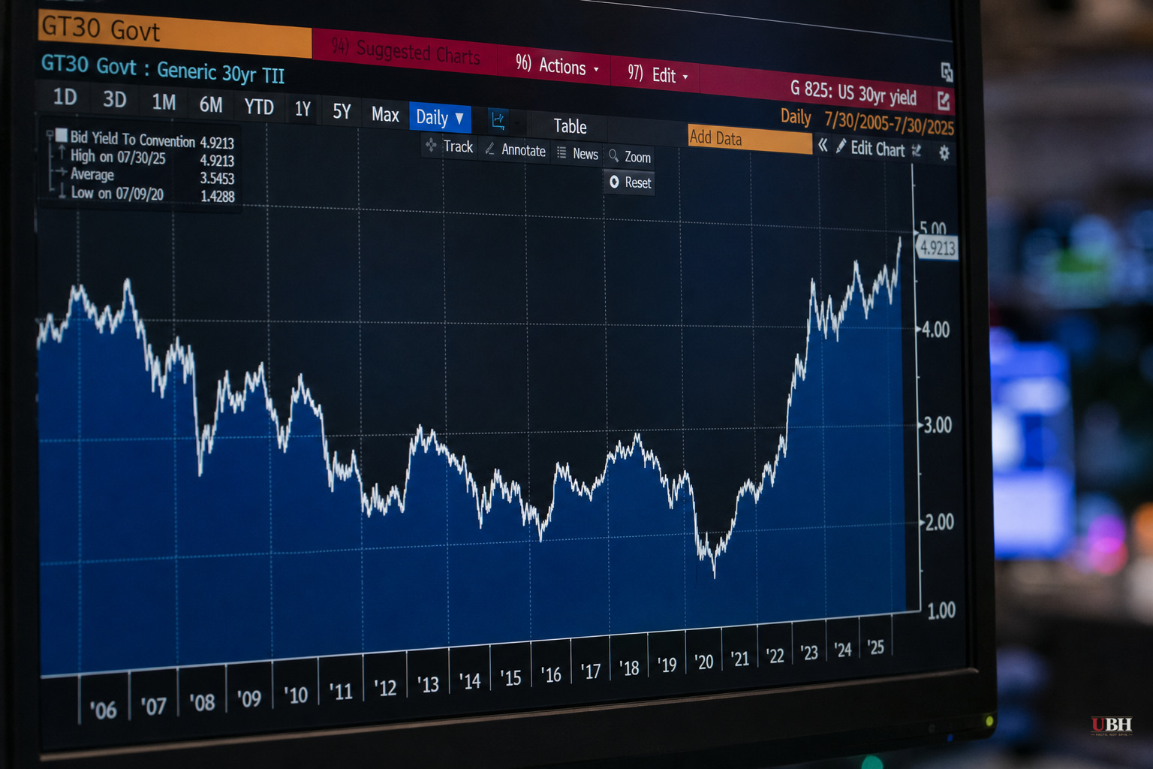Activate the Track crosshair tool
Viewport: 1153px width, 769px height.
[450, 146]
